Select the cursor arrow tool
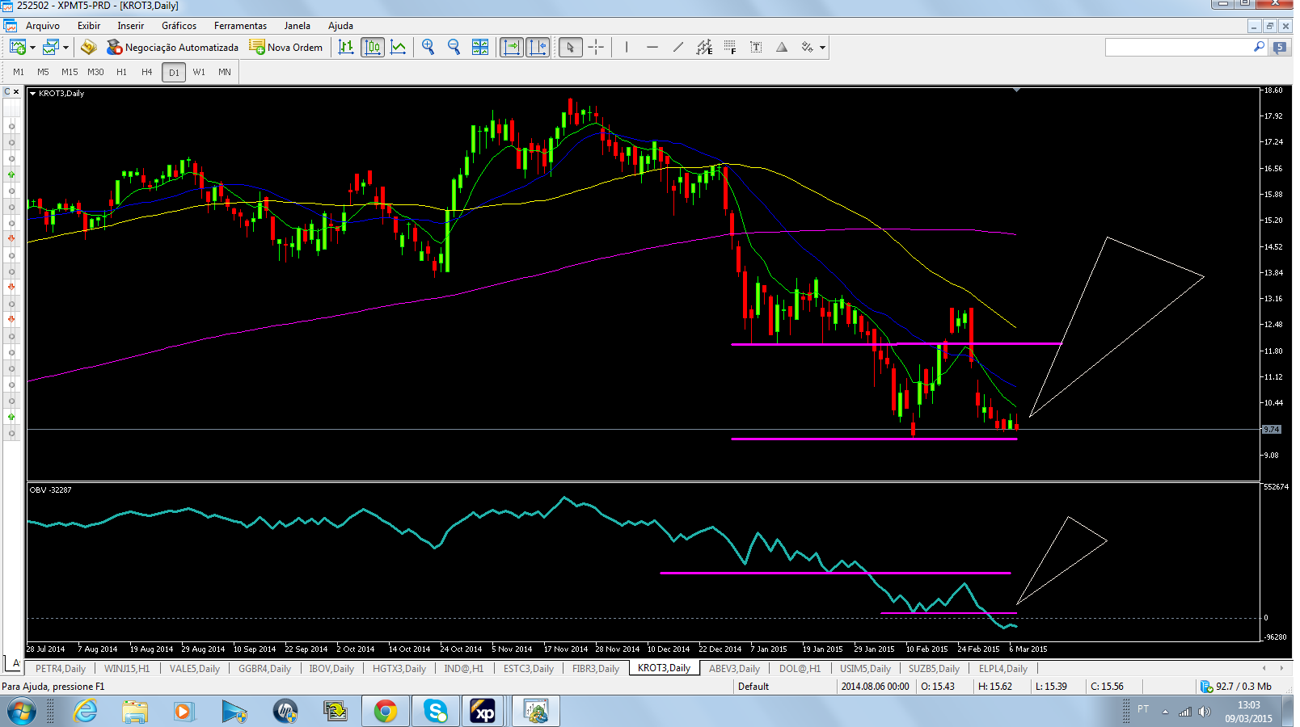The width and height of the screenshot is (1300, 727). coord(570,48)
